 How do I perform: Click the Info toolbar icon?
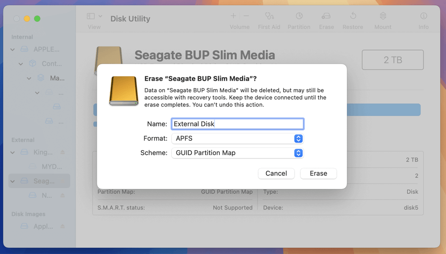coord(424,16)
